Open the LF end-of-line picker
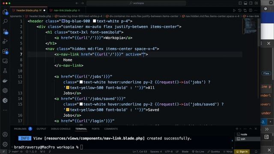This screenshot has width=274, height=154. tap(177, 151)
